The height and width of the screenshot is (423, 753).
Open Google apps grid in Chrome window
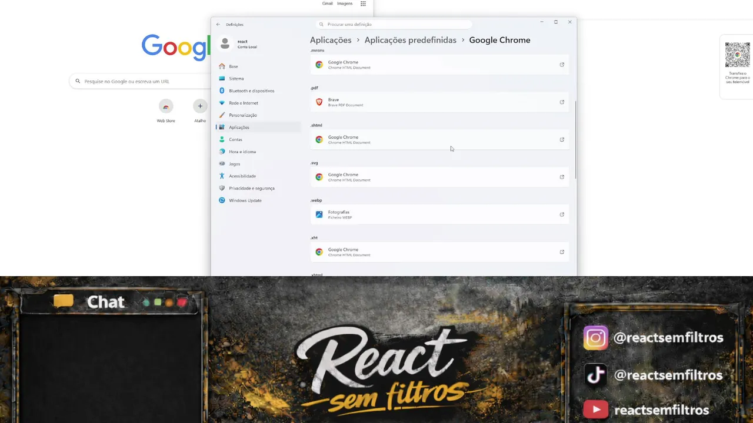[363, 4]
